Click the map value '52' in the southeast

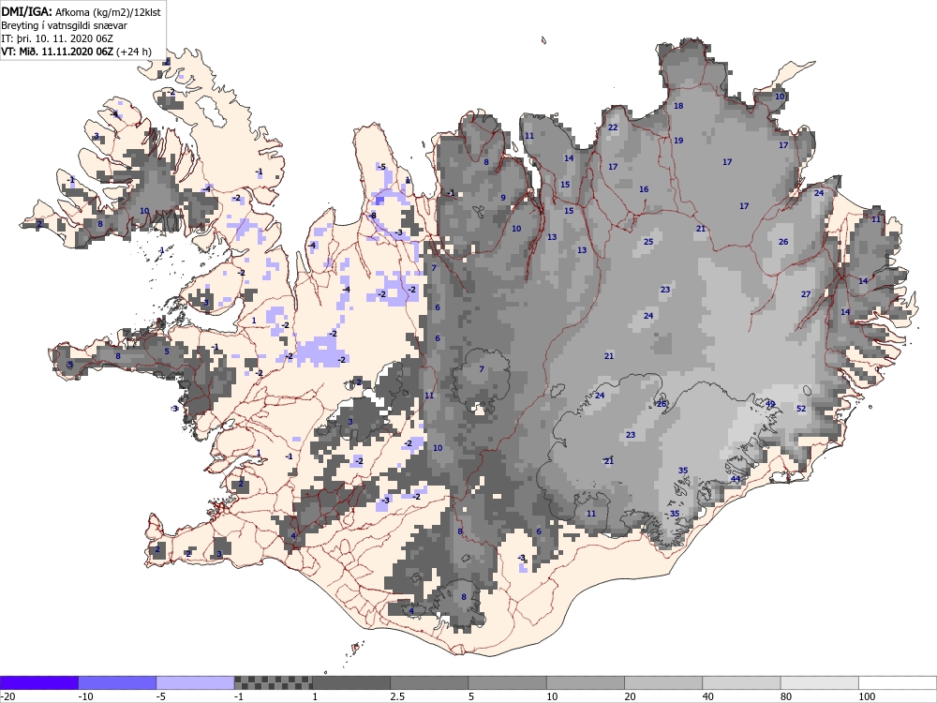801,409
